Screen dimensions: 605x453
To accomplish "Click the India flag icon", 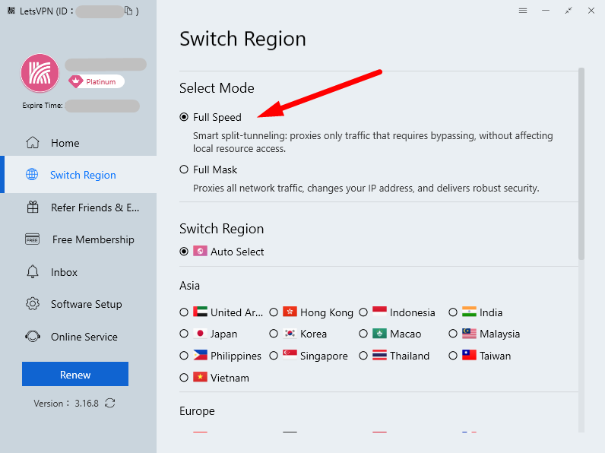I will tap(469, 312).
